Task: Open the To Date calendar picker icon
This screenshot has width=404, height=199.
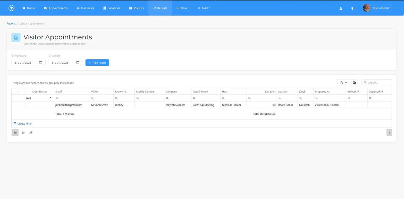Action: [x=78, y=62]
